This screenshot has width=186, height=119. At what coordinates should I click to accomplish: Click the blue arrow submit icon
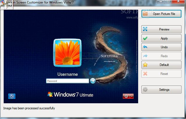click(93, 81)
